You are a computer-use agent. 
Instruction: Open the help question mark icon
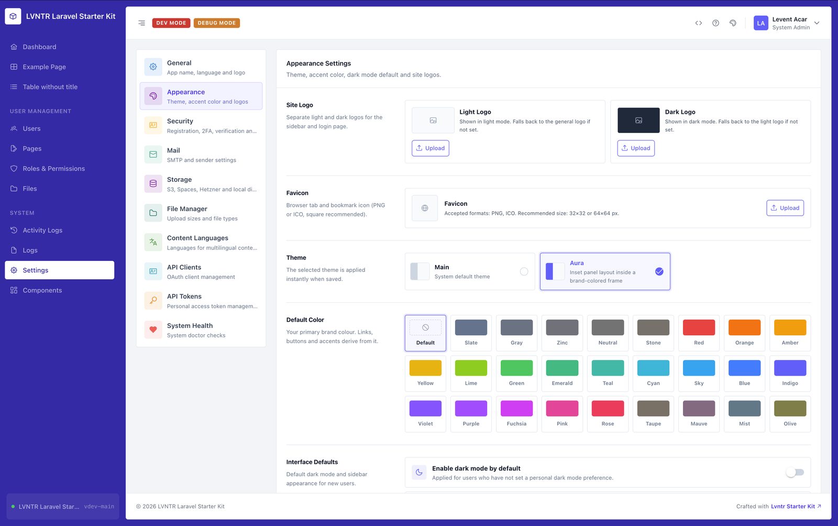point(715,23)
